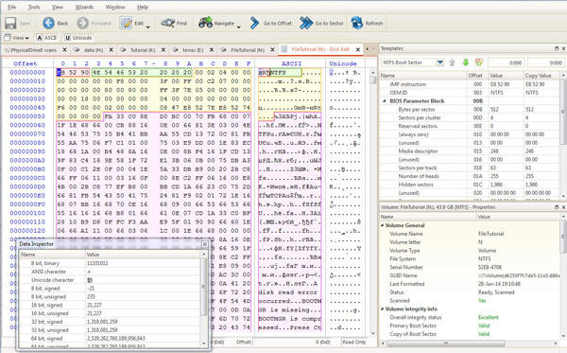Close the Data Inspector window
The width and height of the screenshot is (567, 353).
click(205, 244)
